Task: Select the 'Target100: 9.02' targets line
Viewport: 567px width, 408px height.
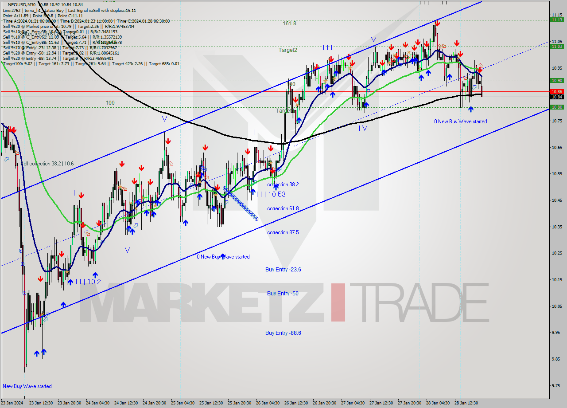Action: (x=91, y=63)
